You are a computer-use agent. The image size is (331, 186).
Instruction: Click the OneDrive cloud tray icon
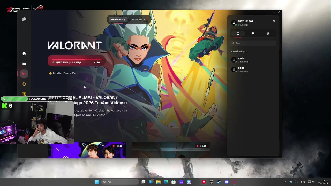click(x=291, y=182)
